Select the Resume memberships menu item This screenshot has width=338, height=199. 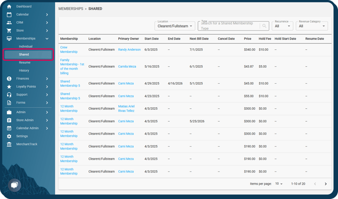[x=24, y=62]
